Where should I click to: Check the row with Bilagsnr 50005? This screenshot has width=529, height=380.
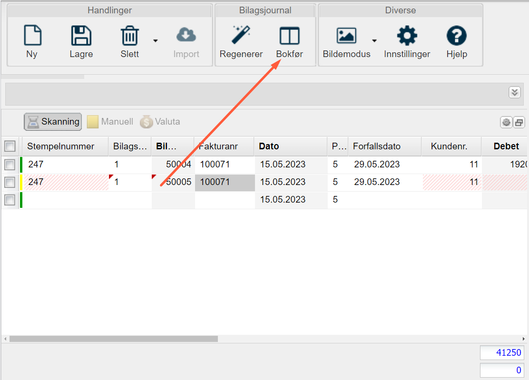tap(10, 182)
